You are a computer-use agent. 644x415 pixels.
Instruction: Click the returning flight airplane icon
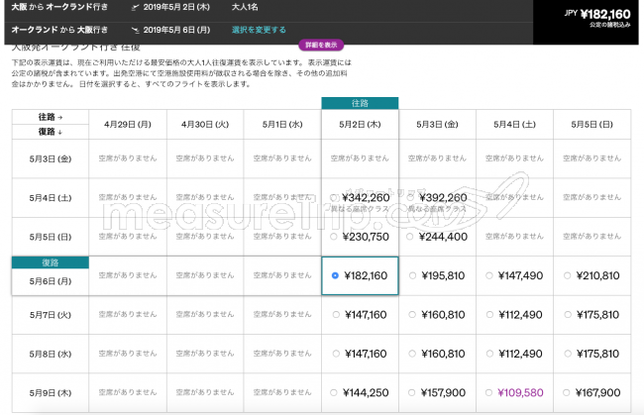(x=135, y=30)
